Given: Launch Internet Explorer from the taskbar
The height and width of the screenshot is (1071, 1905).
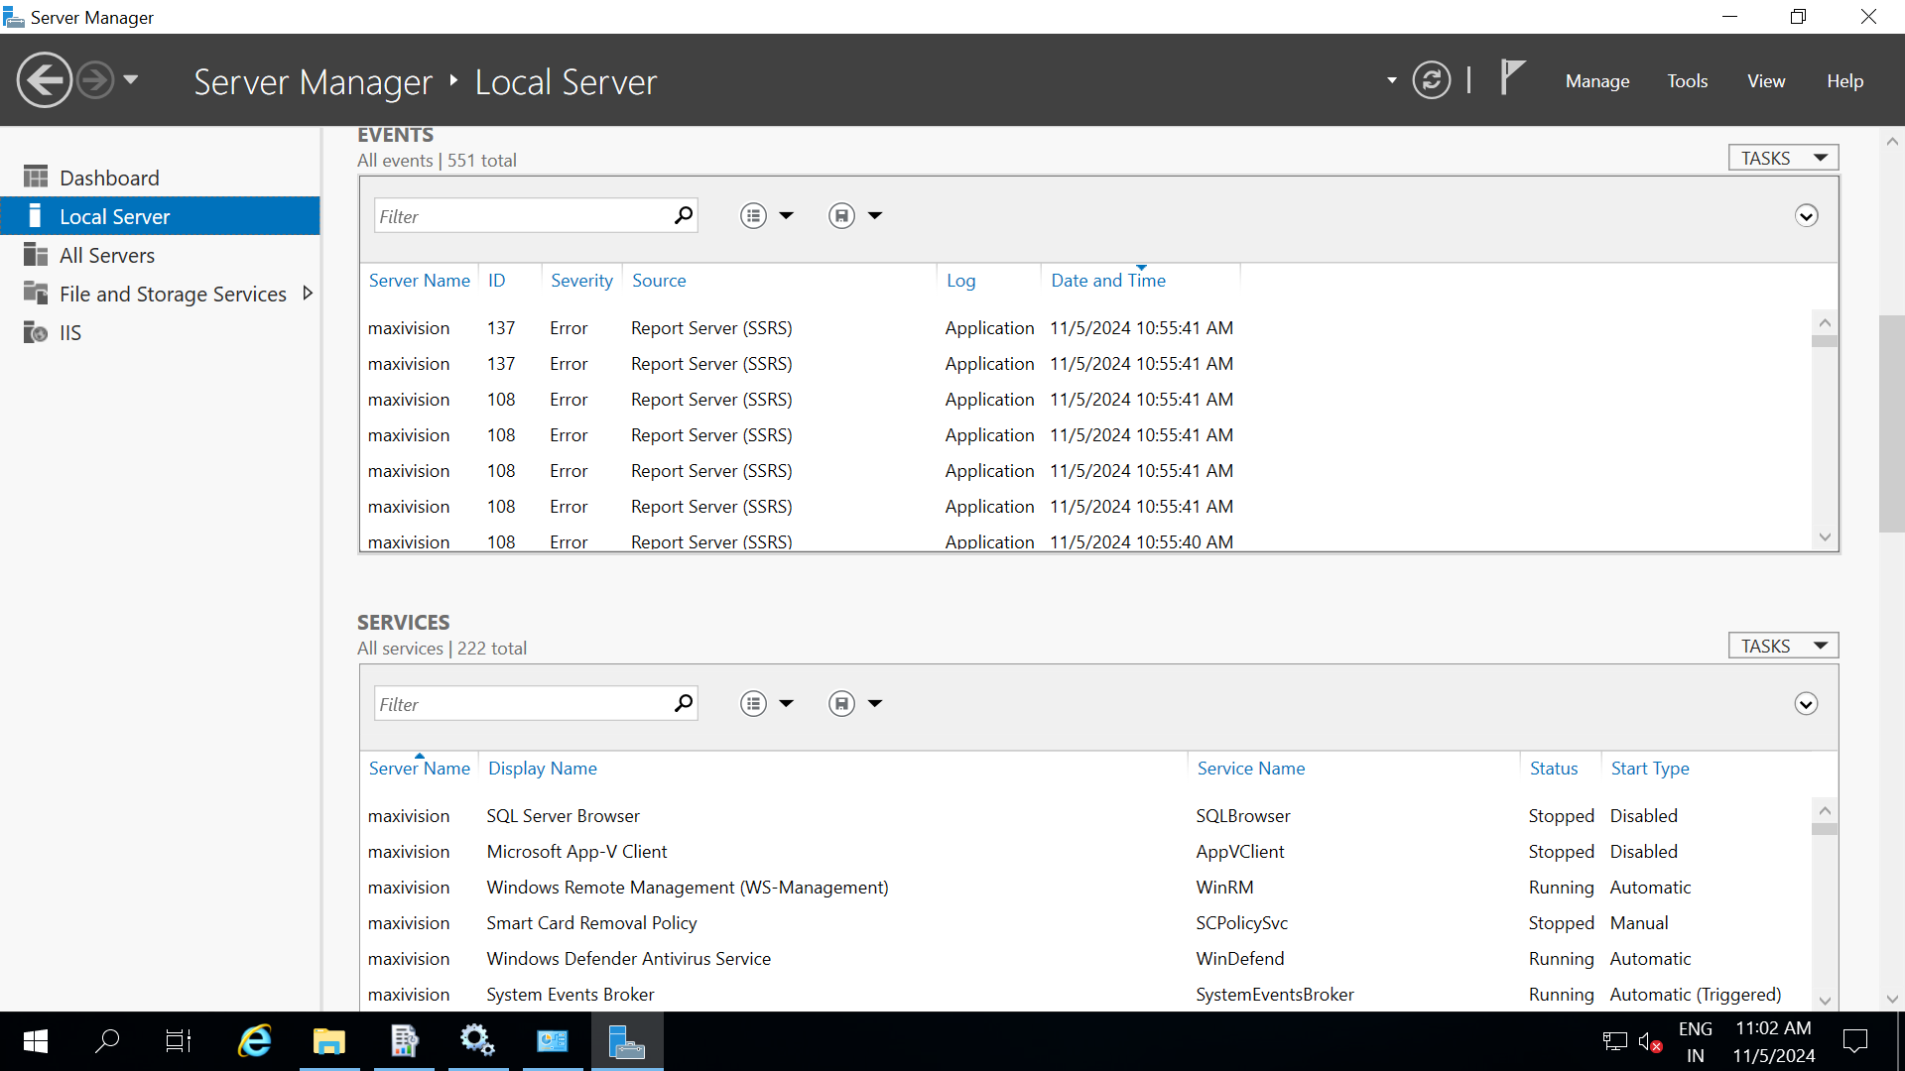Looking at the screenshot, I should pos(255,1041).
